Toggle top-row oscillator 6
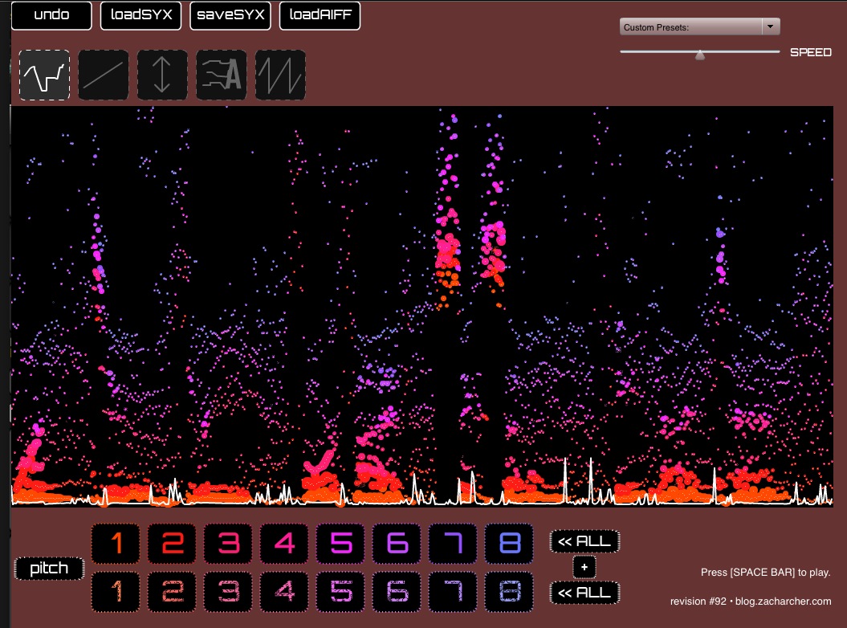 coord(397,543)
